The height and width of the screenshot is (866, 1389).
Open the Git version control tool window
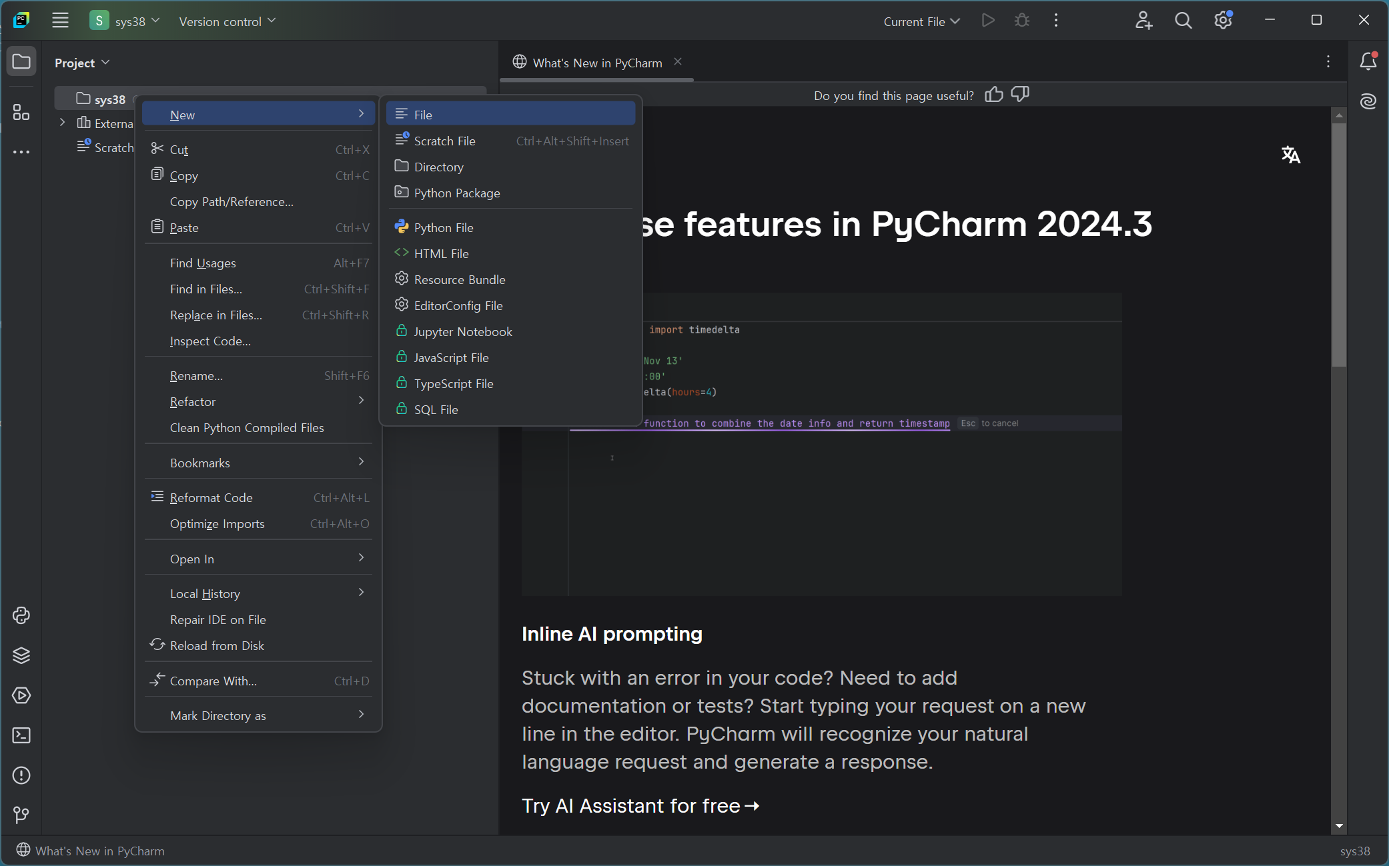21,815
